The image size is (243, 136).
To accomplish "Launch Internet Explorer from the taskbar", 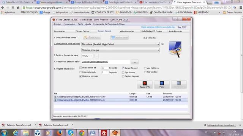I will pos(15,133).
